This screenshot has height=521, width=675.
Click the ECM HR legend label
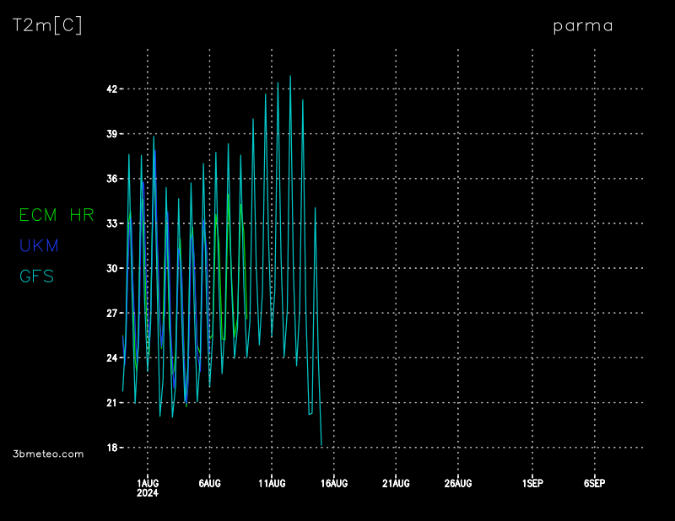pyautogui.click(x=57, y=215)
